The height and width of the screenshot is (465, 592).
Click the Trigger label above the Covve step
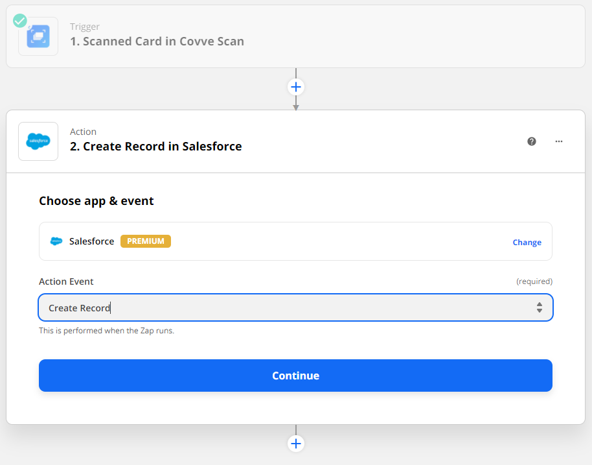[x=84, y=27]
